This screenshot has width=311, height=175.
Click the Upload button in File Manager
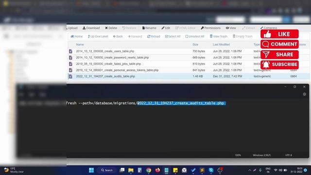pos(72,28)
